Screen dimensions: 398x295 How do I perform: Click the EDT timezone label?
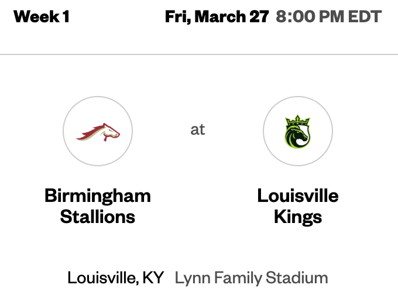point(364,16)
